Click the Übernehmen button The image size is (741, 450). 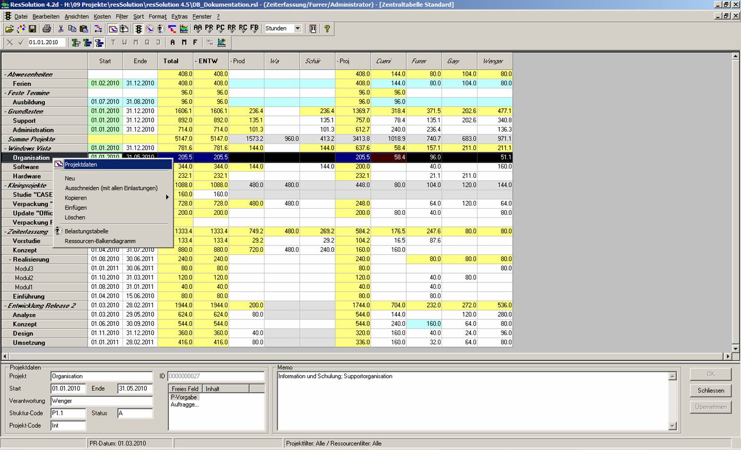711,407
